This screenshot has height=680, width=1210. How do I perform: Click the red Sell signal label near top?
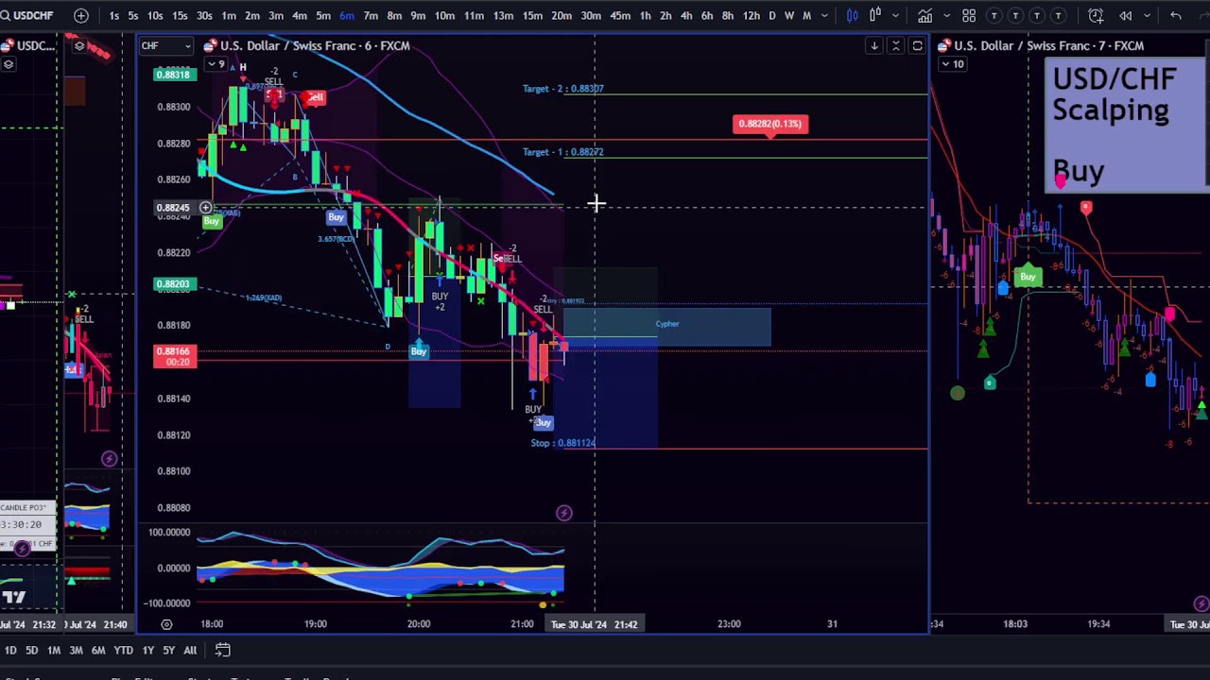click(315, 97)
